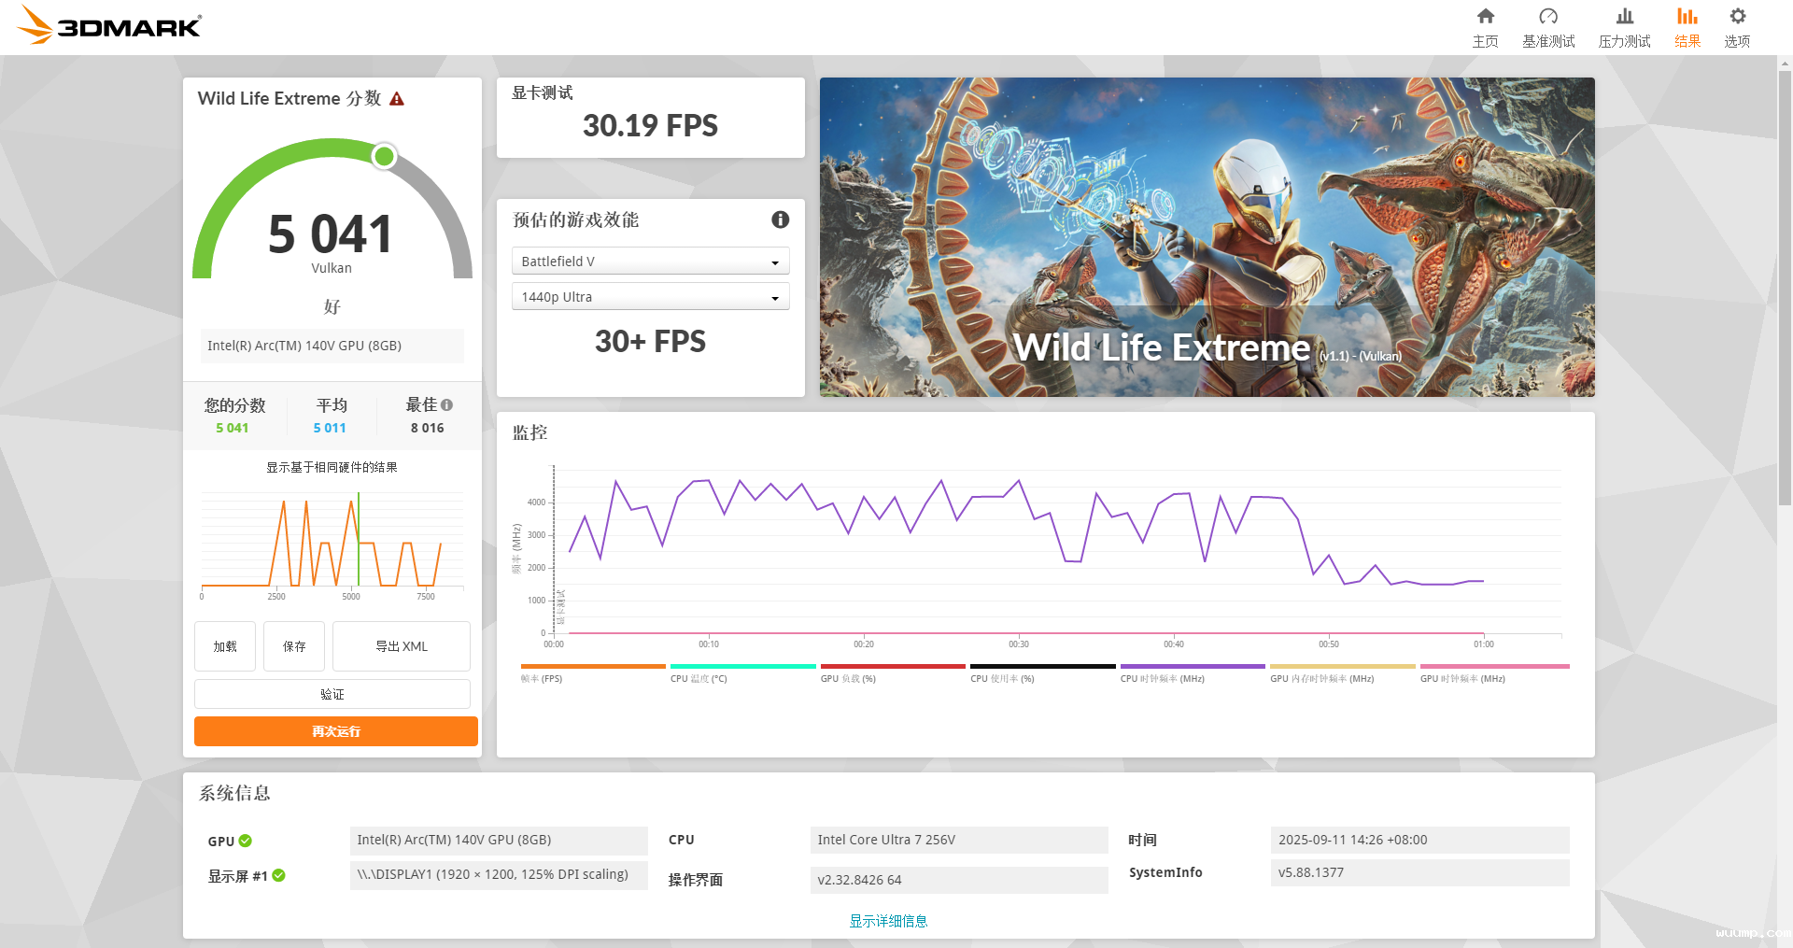Go to the Home (主页) page
The height and width of the screenshot is (948, 1793).
coord(1485,27)
